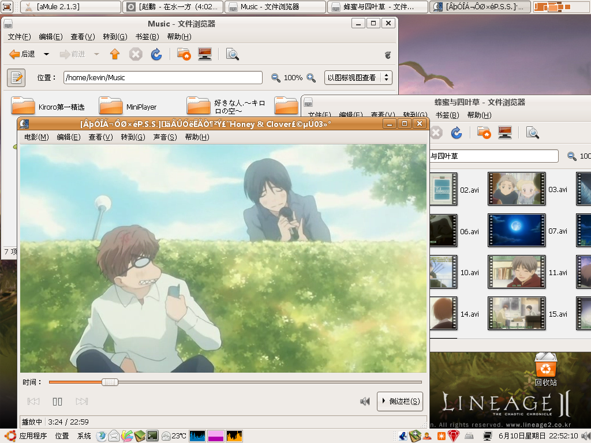Select the Kiroro第一精选 folder
Viewport: 591px width, 443px height.
tap(48, 107)
